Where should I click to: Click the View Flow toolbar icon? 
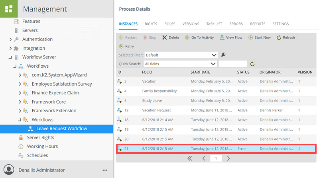click(222, 37)
